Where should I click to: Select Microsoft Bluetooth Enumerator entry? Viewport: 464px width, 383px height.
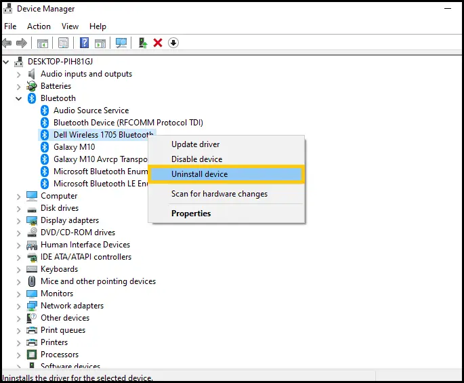click(100, 172)
